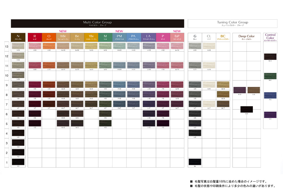This screenshot has height=193, width=283.
Task: Pick the BC9 brightening color swatch
Action: click(223, 84)
